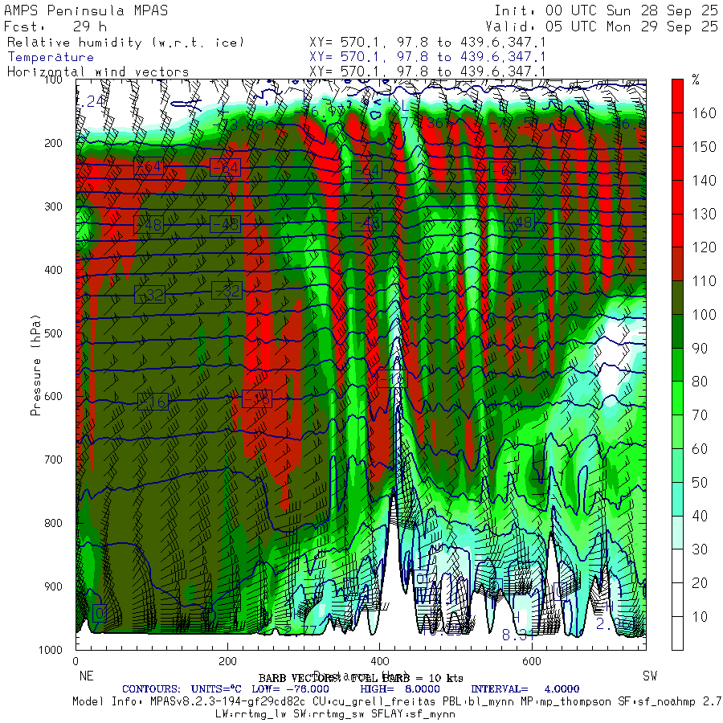Select the 500 tick on the pressure axis
This screenshot has width=723, height=723.
[53, 333]
